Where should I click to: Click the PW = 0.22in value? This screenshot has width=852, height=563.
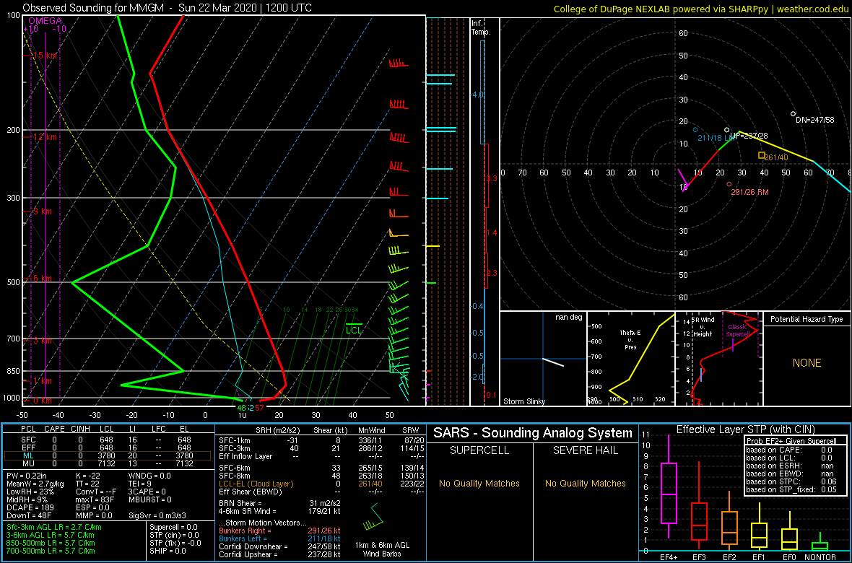coord(28,476)
